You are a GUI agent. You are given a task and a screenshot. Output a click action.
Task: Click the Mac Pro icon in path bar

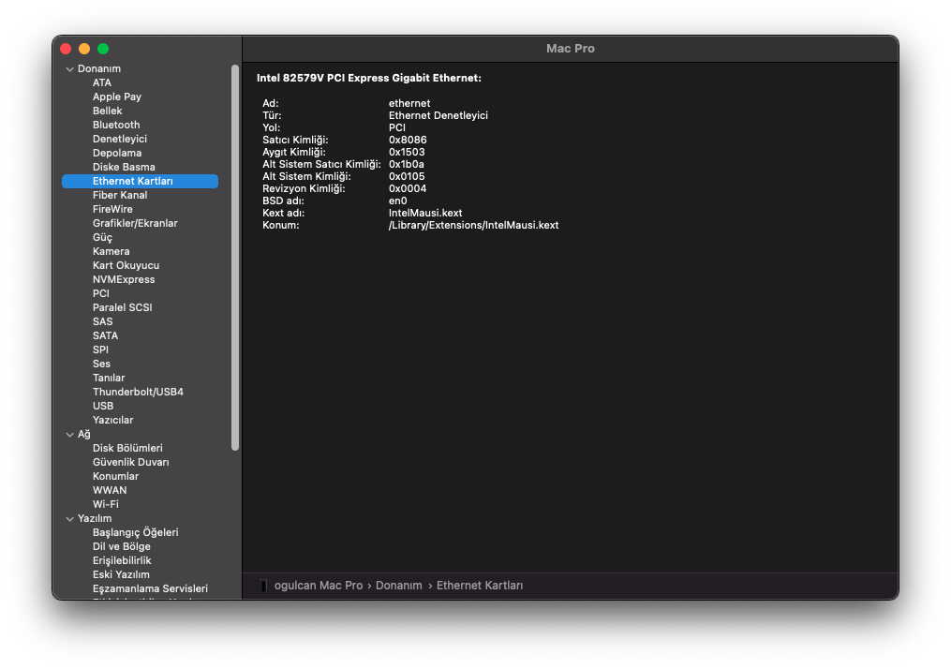click(263, 586)
